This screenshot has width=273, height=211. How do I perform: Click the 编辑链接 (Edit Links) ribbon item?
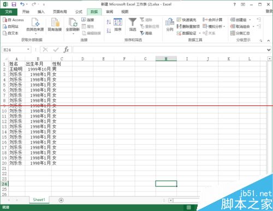(x=91, y=33)
